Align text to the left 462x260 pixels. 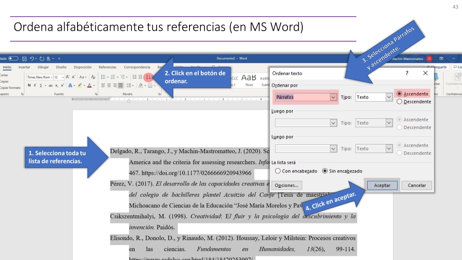[x=103, y=85]
